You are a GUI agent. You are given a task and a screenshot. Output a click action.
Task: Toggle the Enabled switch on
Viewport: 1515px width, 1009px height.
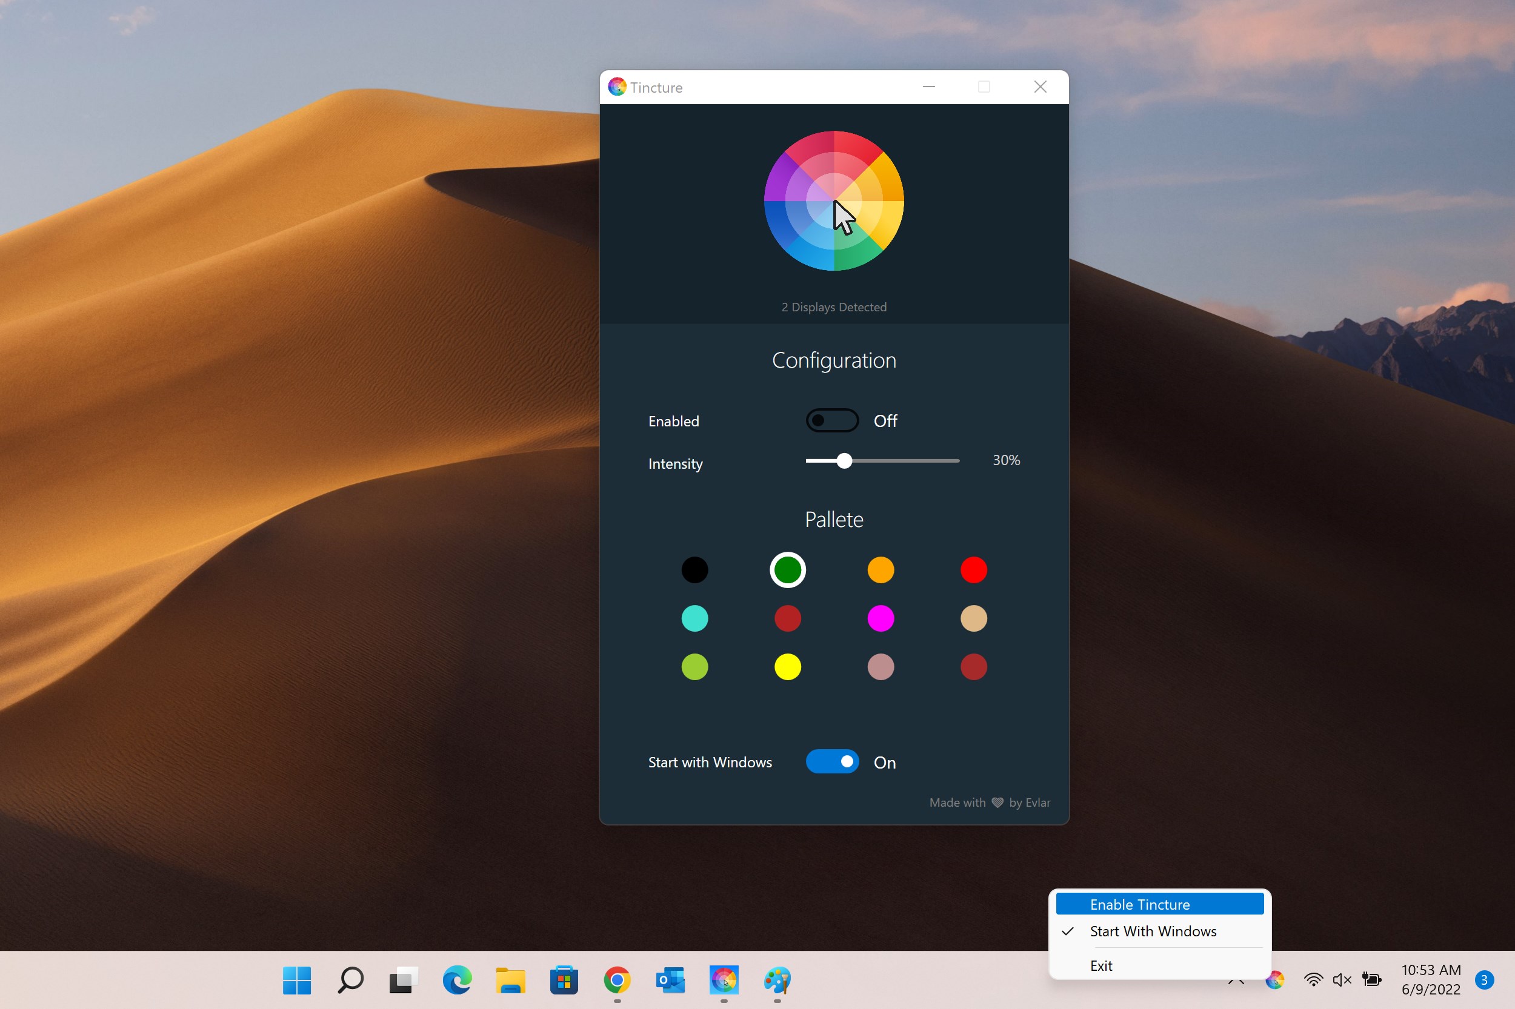[832, 421]
